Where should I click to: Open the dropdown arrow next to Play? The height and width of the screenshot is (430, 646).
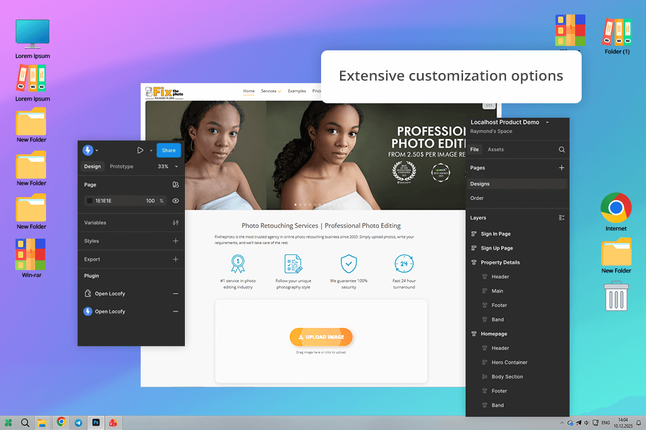pyautogui.click(x=151, y=150)
